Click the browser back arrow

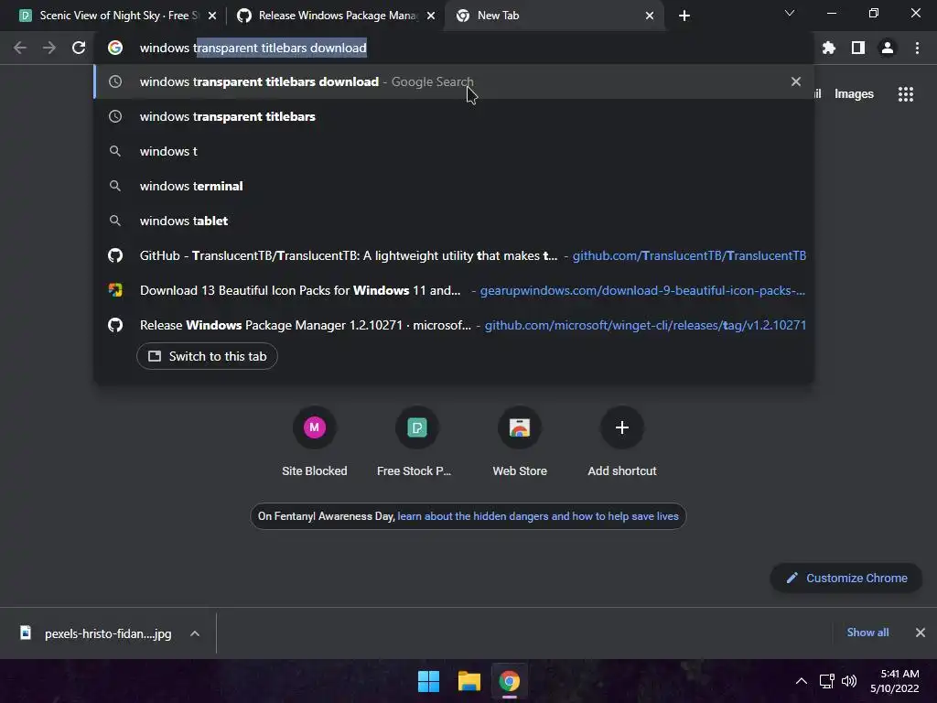[x=20, y=48]
